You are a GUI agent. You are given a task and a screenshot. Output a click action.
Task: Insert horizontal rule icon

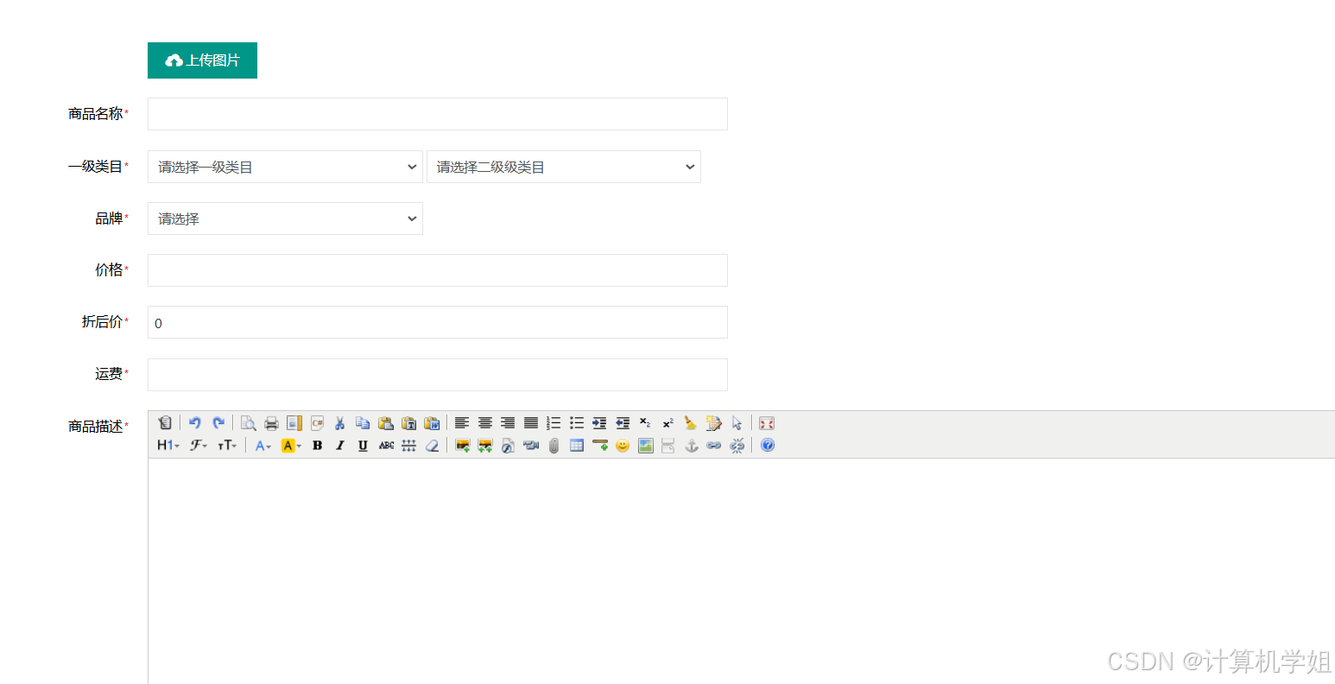(599, 446)
